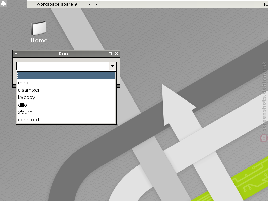Click the Workspace spare 9 label
The image size is (268, 201).
point(57,4)
